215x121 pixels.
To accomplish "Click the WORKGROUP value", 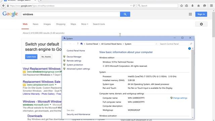I will [x=134, y=110].
